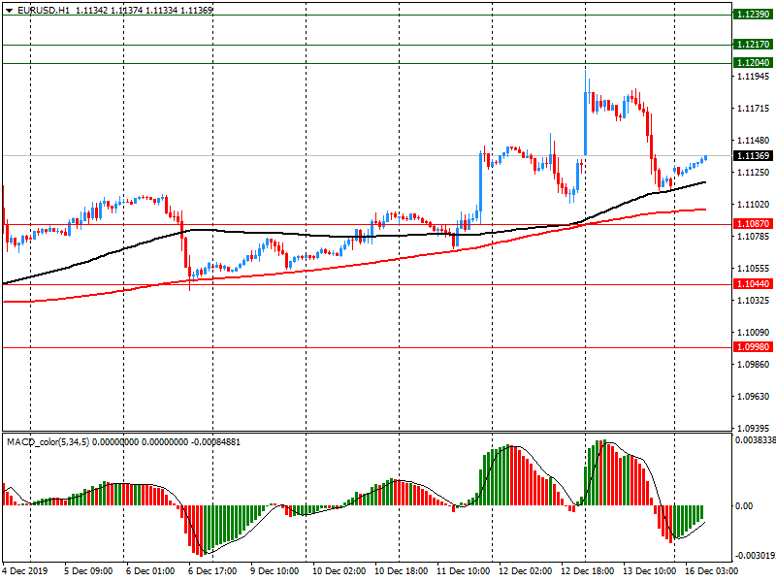Click the 1.10785 price scale value

point(754,237)
